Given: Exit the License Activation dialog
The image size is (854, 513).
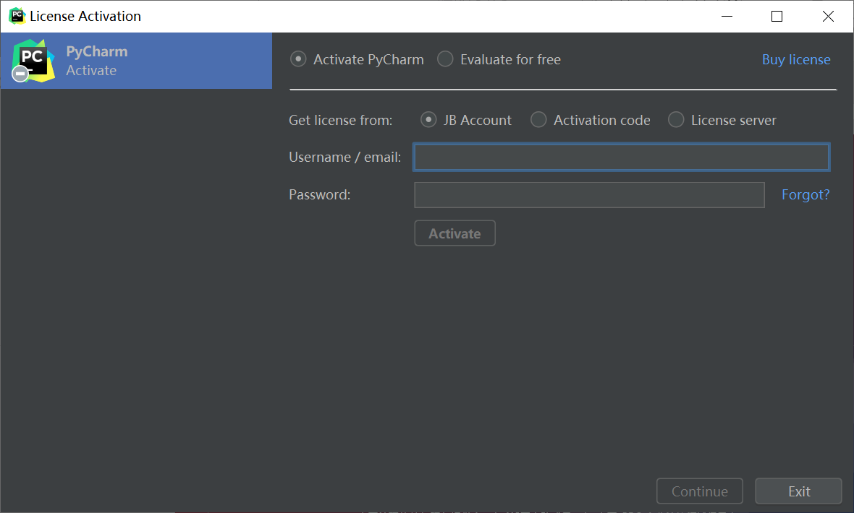Looking at the screenshot, I should tap(798, 491).
